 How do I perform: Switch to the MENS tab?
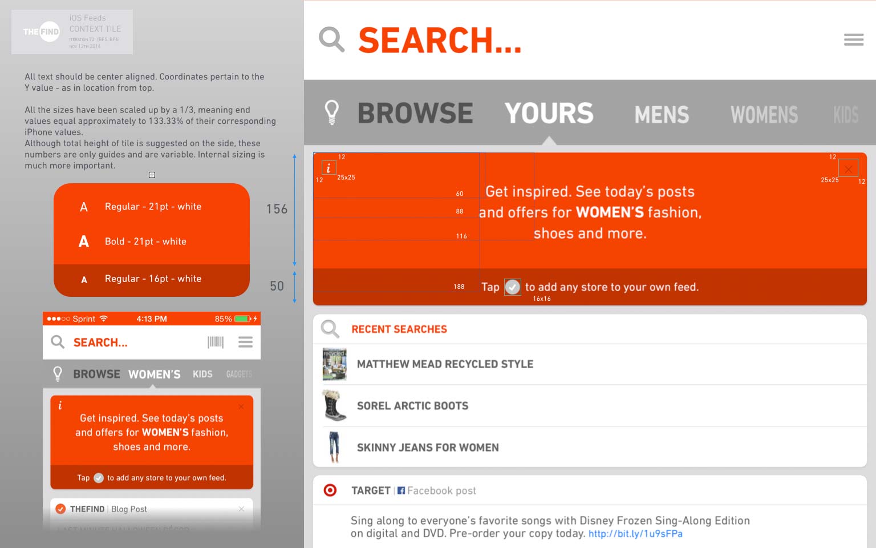coord(662,115)
